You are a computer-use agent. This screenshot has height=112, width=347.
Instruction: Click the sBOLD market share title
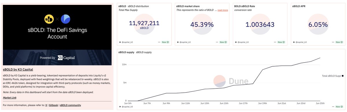pyautogui.click(x=188, y=6)
